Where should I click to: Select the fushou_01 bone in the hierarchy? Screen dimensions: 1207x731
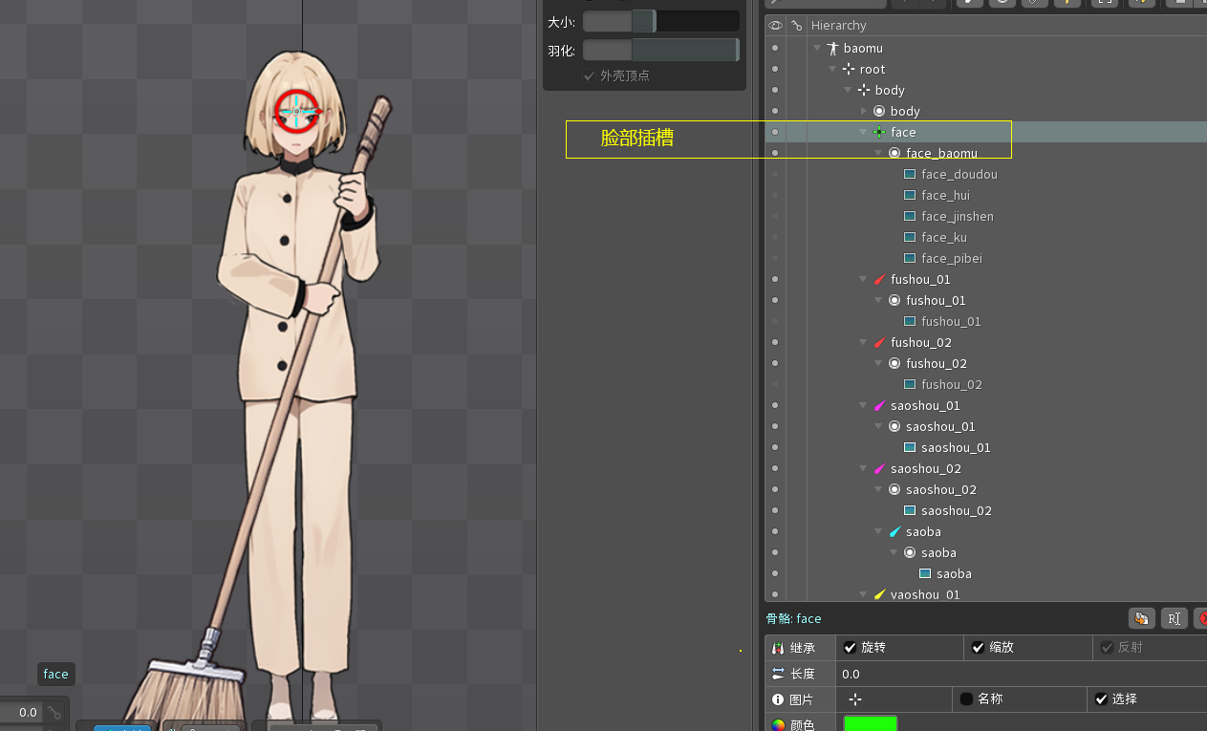(x=919, y=280)
